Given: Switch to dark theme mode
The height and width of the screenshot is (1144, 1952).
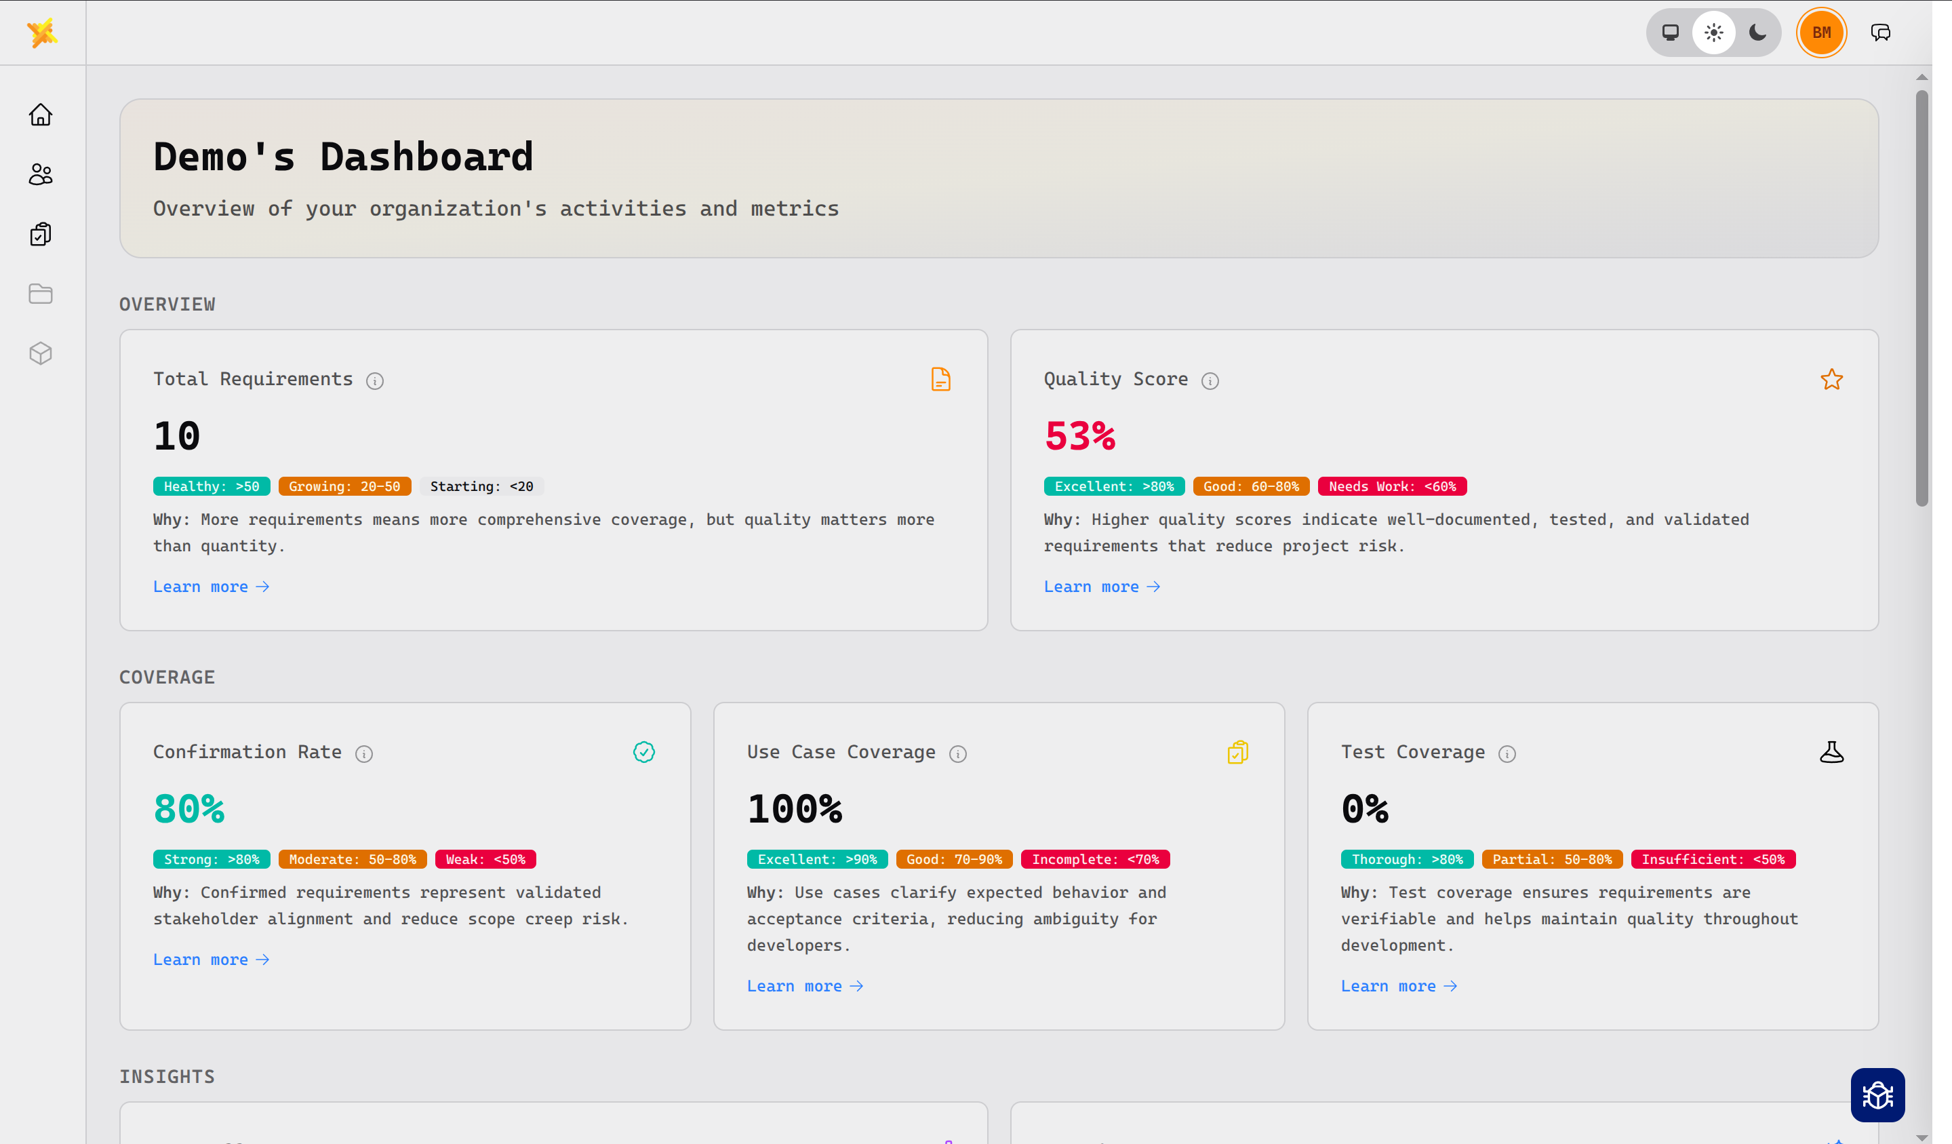Looking at the screenshot, I should (x=1757, y=33).
